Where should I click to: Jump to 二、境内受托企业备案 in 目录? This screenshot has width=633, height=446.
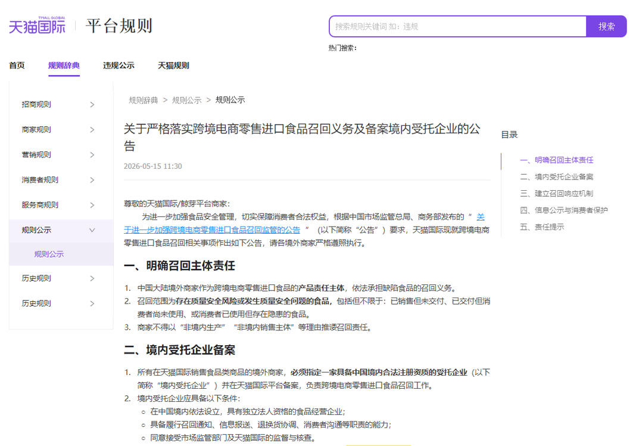[x=557, y=176]
